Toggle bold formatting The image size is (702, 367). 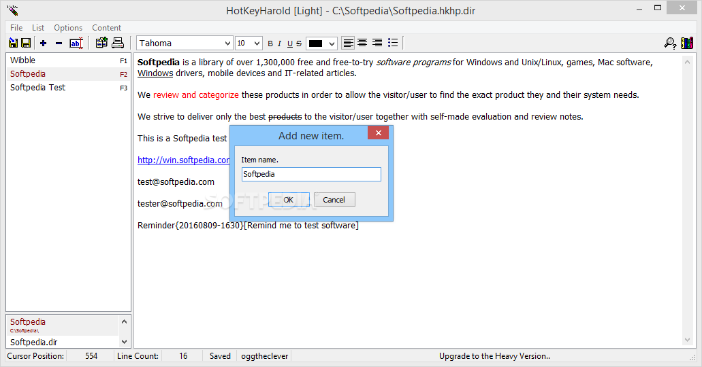pos(270,43)
